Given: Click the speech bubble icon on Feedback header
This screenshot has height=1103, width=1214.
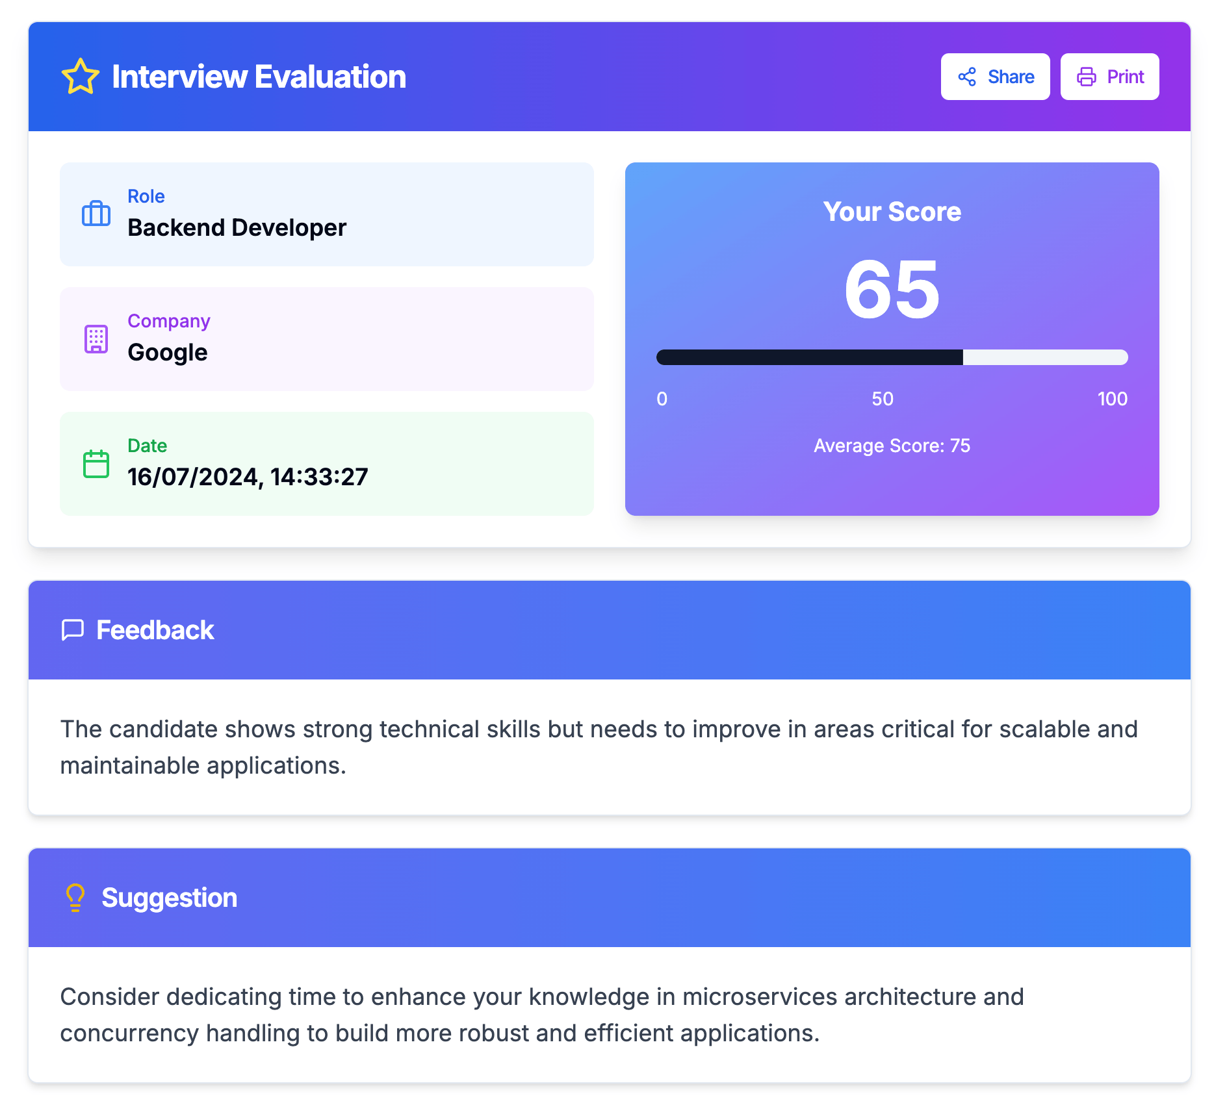Looking at the screenshot, I should click(x=72, y=629).
